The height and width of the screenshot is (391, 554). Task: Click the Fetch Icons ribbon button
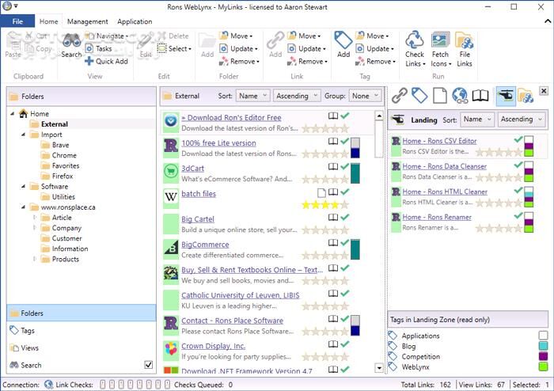[x=440, y=41]
